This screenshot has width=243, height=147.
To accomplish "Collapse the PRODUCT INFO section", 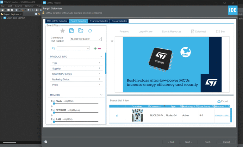I will 101,56.
